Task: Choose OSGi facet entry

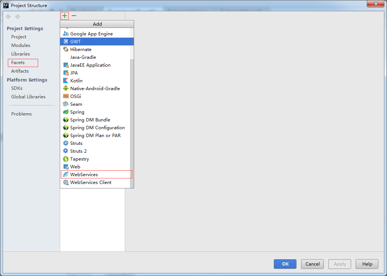Action: click(95, 96)
